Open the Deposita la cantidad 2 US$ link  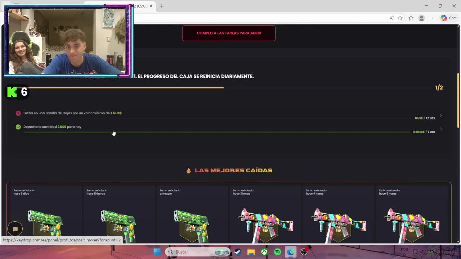click(52, 127)
